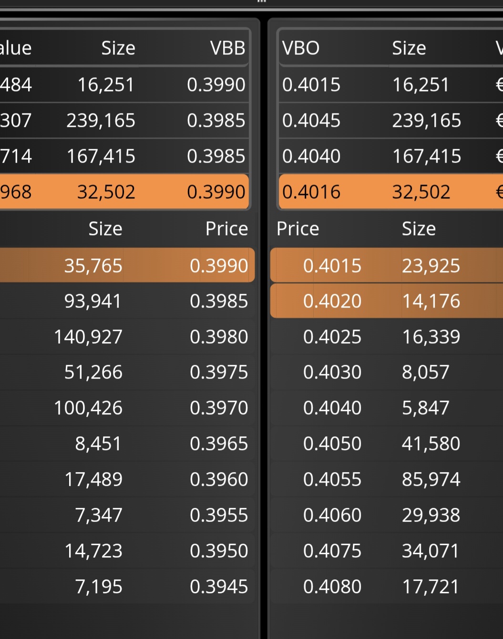Click the bid level priced 0.3970
The width and height of the screenshot is (503, 639).
127,408
